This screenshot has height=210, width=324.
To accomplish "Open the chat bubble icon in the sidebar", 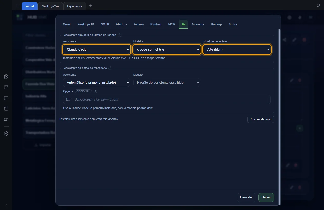I will (x=6, y=98).
